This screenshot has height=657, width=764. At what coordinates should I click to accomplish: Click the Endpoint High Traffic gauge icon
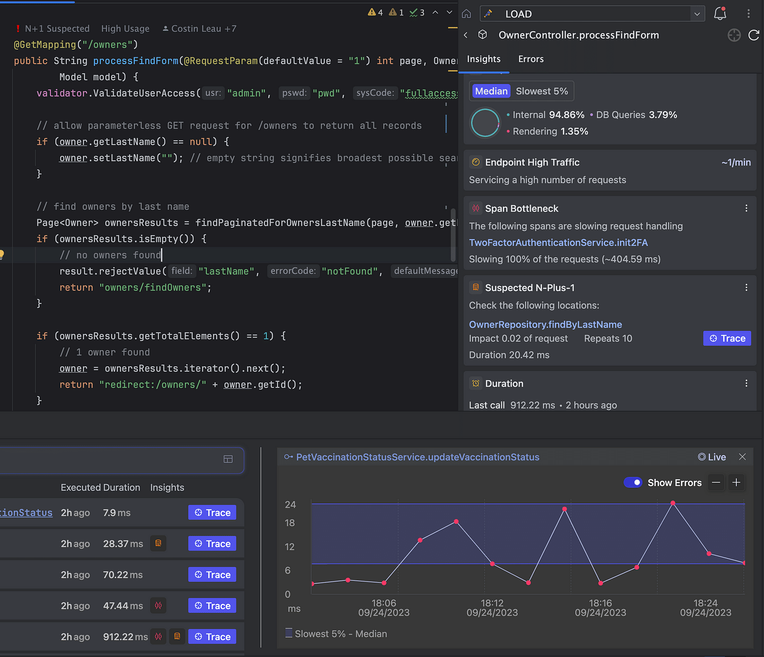click(476, 162)
